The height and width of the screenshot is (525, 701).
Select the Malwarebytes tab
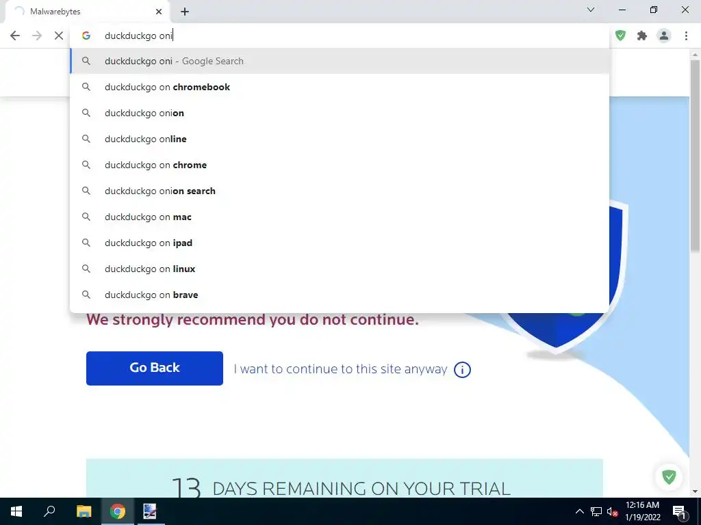87,12
